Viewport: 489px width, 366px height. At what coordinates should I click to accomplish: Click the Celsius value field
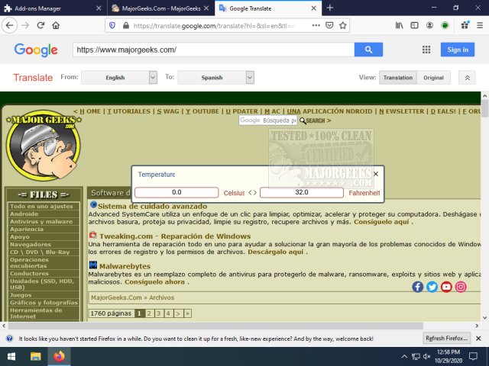tap(176, 192)
